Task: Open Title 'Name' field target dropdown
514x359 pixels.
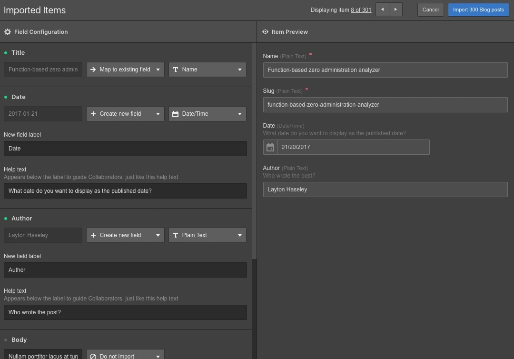Action: [208, 70]
